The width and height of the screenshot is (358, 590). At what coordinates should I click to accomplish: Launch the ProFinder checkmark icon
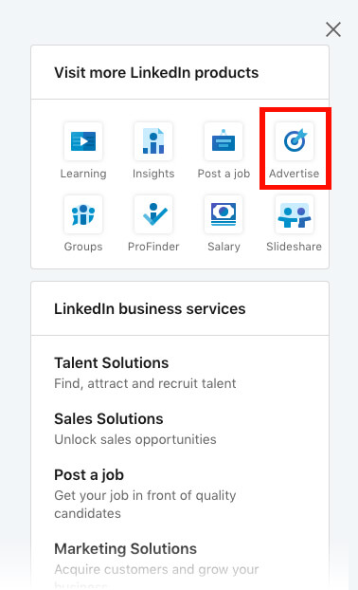pos(153,214)
